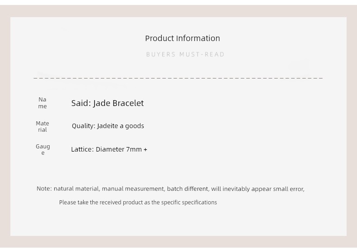Image resolution: width=357 pixels, height=249 pixels.
Task: Click the word "goods" in material row
Action: point(135,126)
